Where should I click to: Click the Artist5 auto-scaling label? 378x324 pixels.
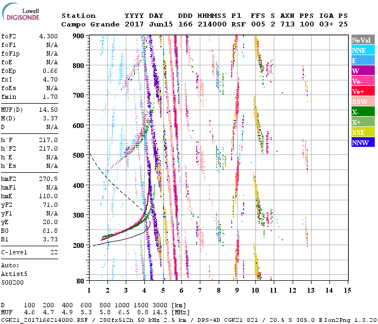pos(14,274)
